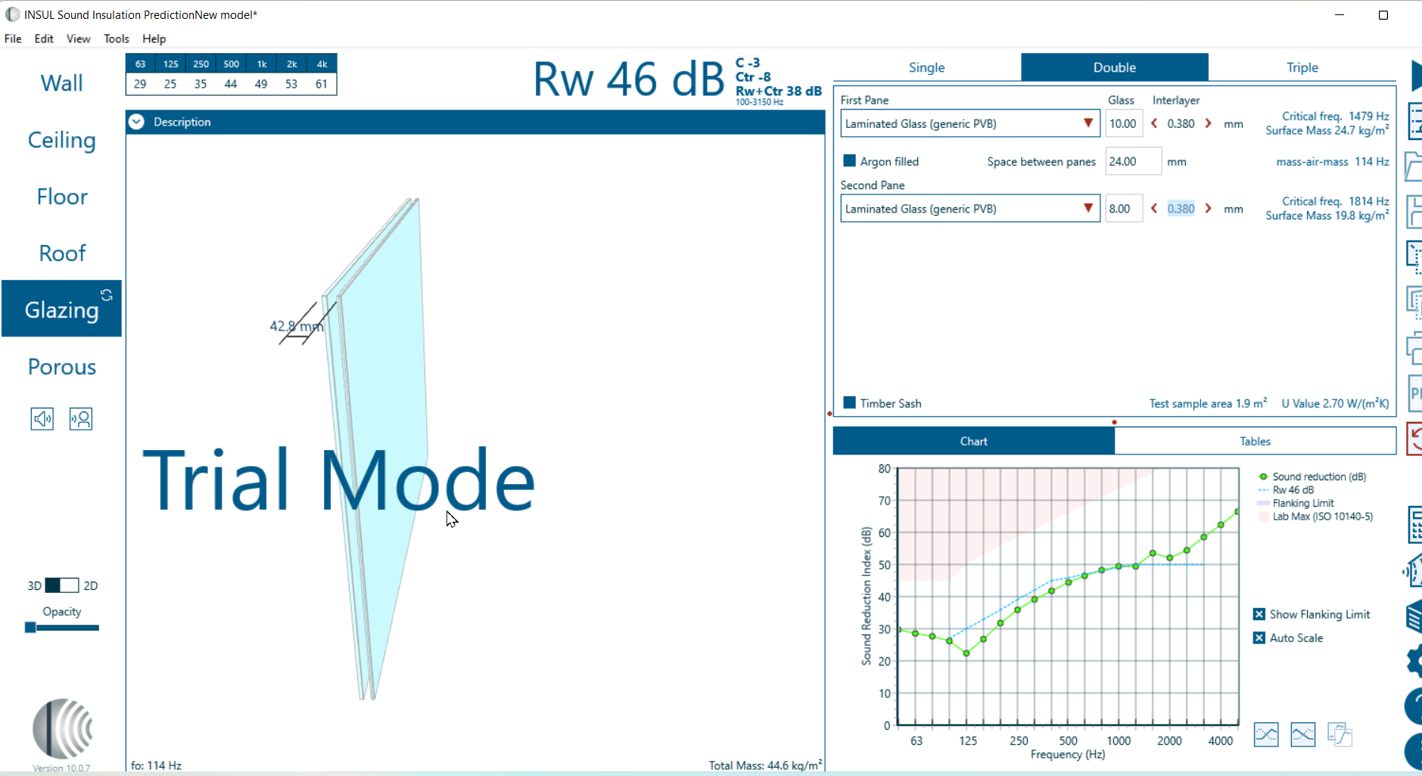
Task: Tick the Timber Sash checkbox
Action: pos(849,403)
